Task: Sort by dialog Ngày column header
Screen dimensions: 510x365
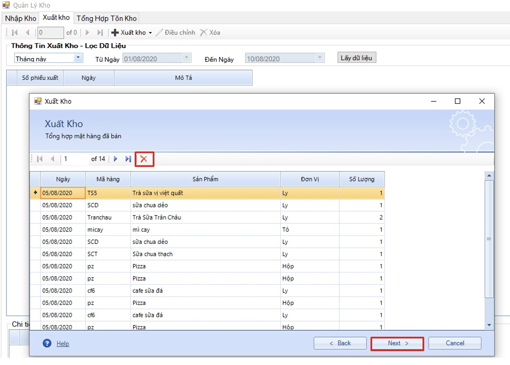Action: pos(63,179)
